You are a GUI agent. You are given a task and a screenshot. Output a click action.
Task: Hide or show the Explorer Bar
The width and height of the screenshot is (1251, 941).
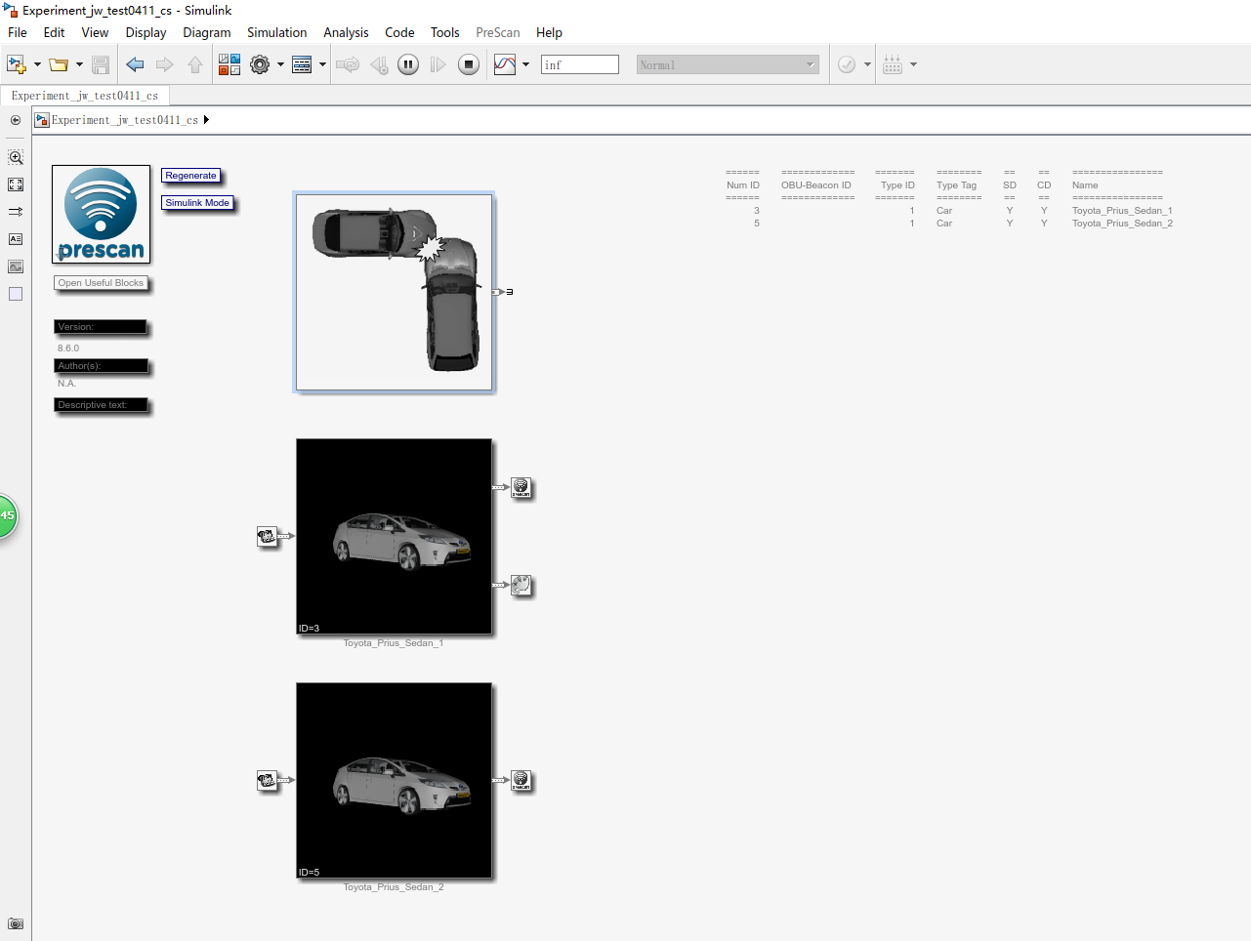(16, 120)
